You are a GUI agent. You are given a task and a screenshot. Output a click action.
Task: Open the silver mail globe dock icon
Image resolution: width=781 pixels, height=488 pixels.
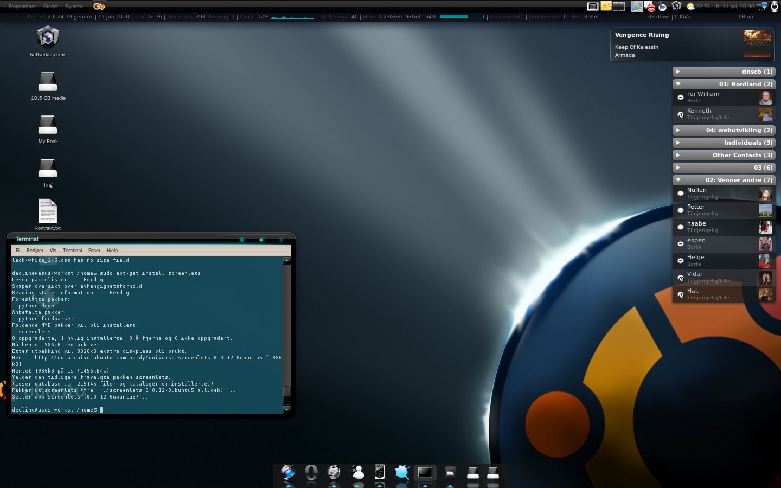click(x=334, y=472)
